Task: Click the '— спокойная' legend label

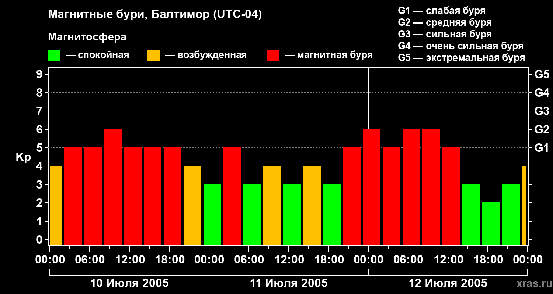Action: 97,55
